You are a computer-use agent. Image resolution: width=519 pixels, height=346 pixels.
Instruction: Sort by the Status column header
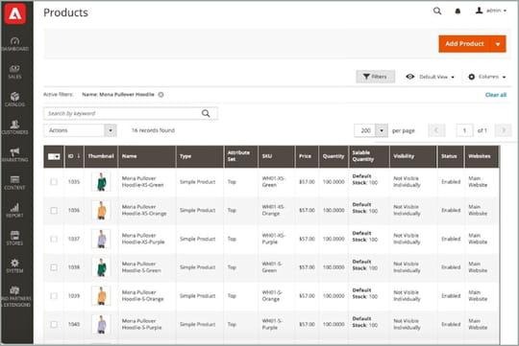pos(451,156)
